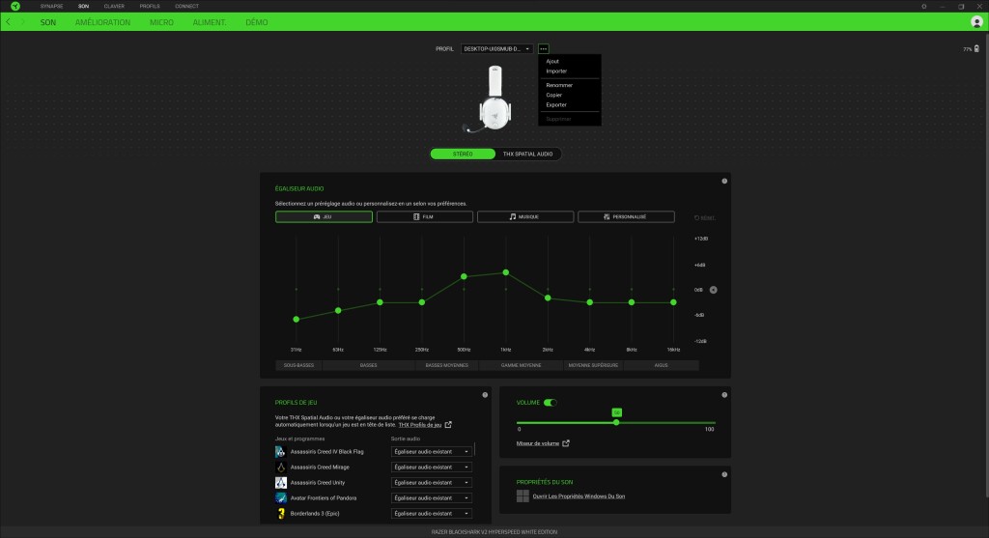Switch to Stéréo mode
The width and height of the screenshot is (989, 538).
(463, 154)
